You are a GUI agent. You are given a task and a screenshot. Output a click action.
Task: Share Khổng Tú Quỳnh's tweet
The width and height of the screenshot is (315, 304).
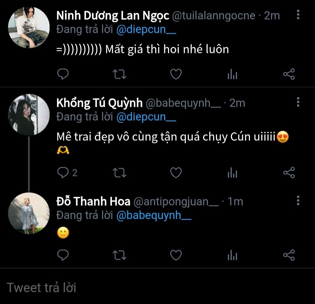[x=289, y=173]
